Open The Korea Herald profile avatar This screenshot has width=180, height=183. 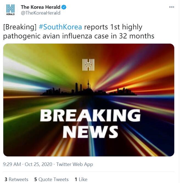tap(10, 10)
